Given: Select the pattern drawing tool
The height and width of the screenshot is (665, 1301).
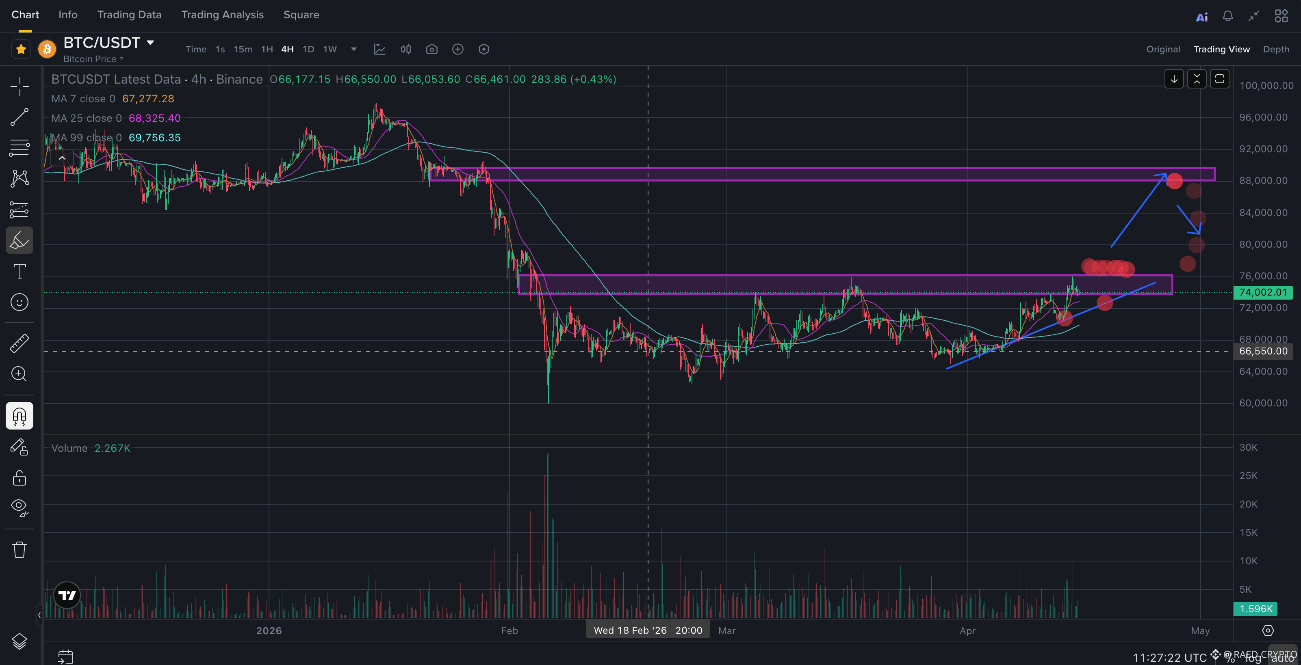Looking at the screenshot, I should coord(20,179).
